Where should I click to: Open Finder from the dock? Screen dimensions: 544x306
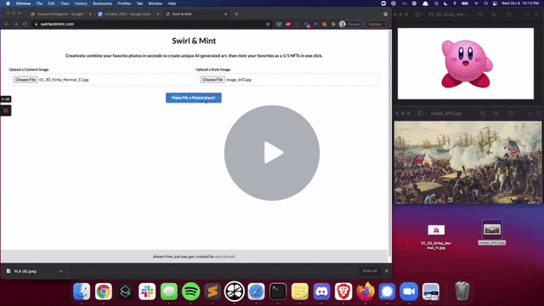tap(82, 291)
